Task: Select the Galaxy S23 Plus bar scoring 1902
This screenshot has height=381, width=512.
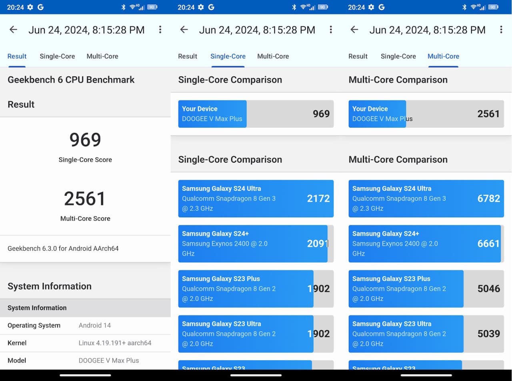Action: (x=256, y=289)
